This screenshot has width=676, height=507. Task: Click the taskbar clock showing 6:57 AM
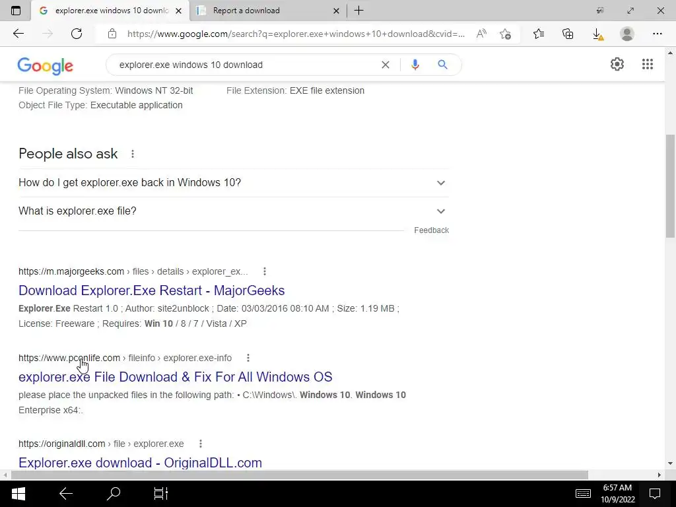(618, 494)
